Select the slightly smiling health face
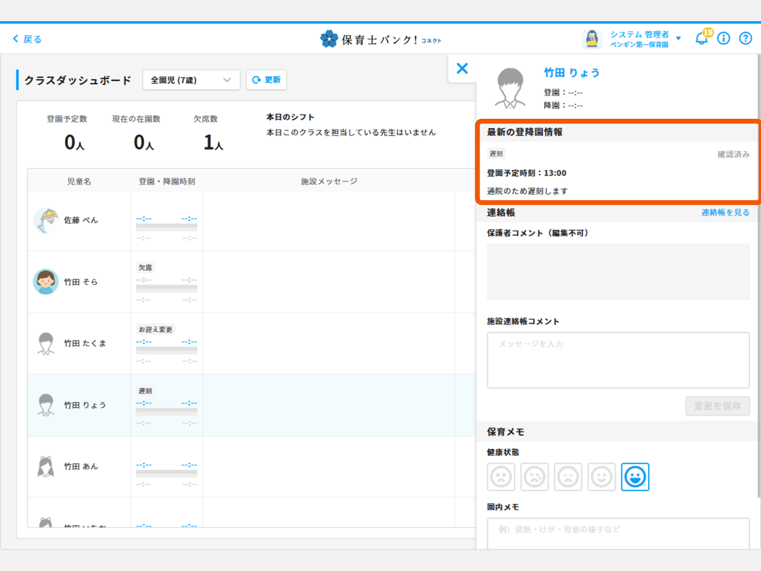This screenshot has height=571, width=761. click(x=601, y=477)
